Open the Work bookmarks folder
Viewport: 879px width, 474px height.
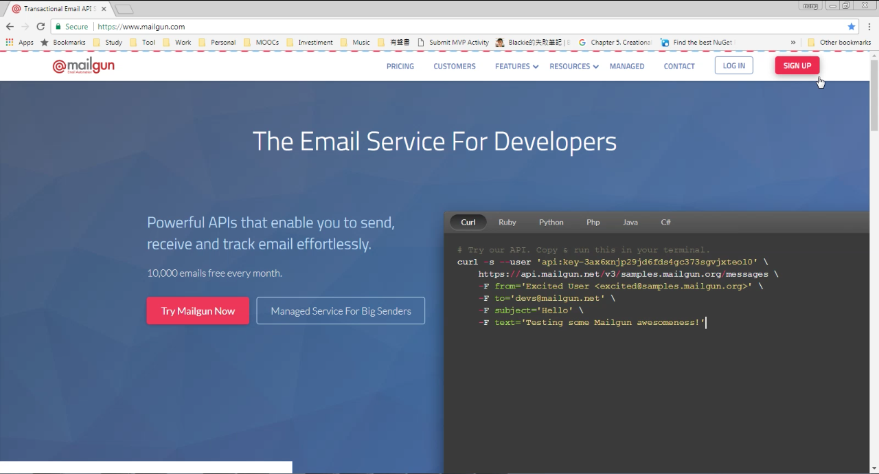(x=176, y=43)
